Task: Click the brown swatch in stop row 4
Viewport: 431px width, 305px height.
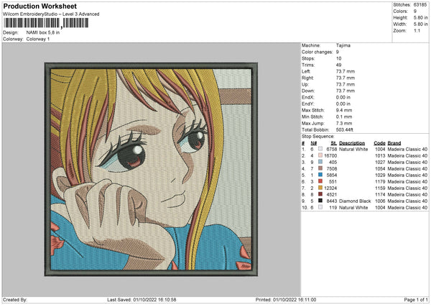Action: pyautogui.click(x=320, y=168)
